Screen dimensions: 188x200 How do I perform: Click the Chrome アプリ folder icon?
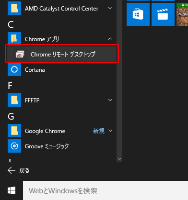click(x=14, y=39)
